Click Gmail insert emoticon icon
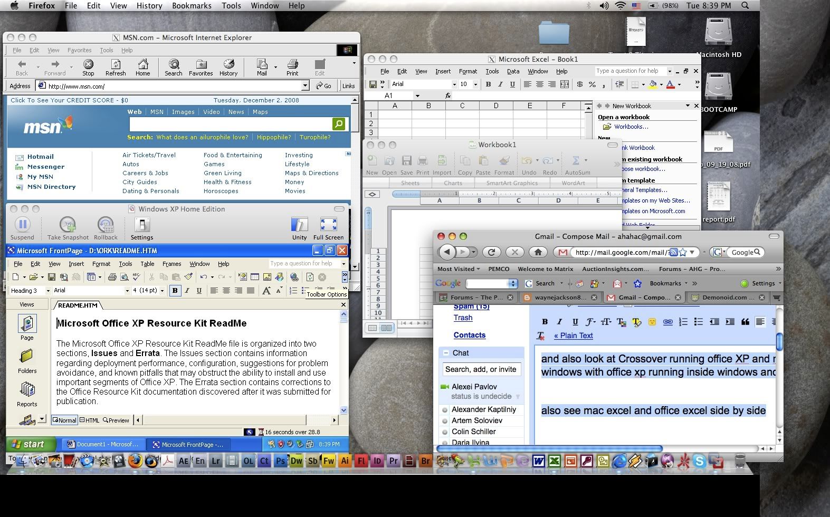This screenshot has width=830, height=517. tap(652, 322)
